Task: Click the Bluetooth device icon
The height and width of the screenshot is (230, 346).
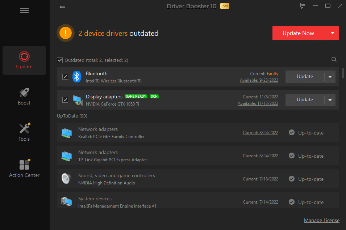Action: pos(77,77)
